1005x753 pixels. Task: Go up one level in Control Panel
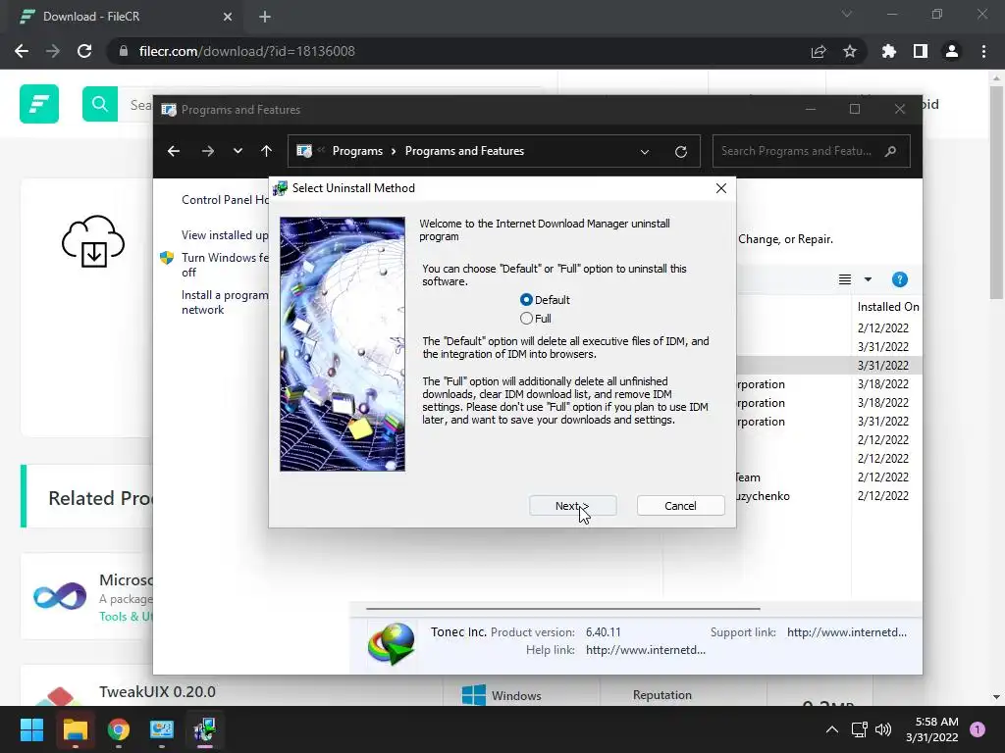[267, 151]
